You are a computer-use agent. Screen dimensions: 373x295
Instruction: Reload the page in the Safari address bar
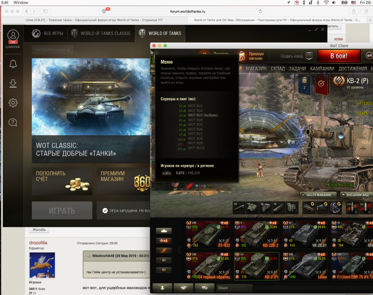pyautogui.click(x=260, y=11)
